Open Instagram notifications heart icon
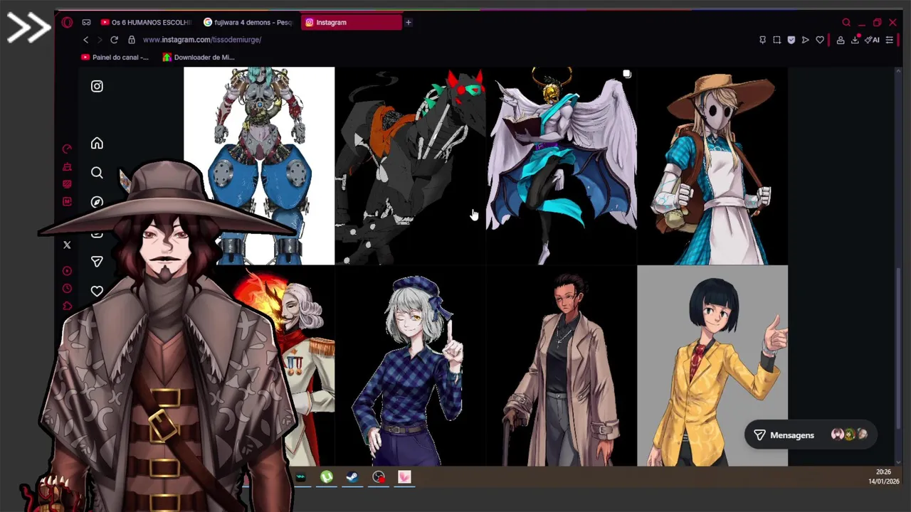This screenshot has height=512, width=911. click(x=97, y=291)
